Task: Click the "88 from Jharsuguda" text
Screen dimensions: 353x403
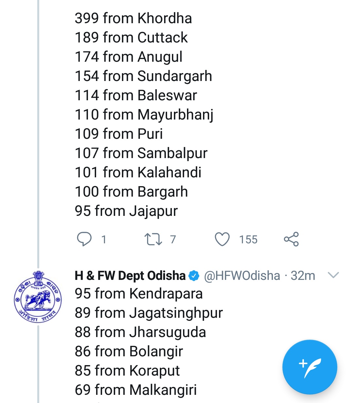Action: point(140,332)
